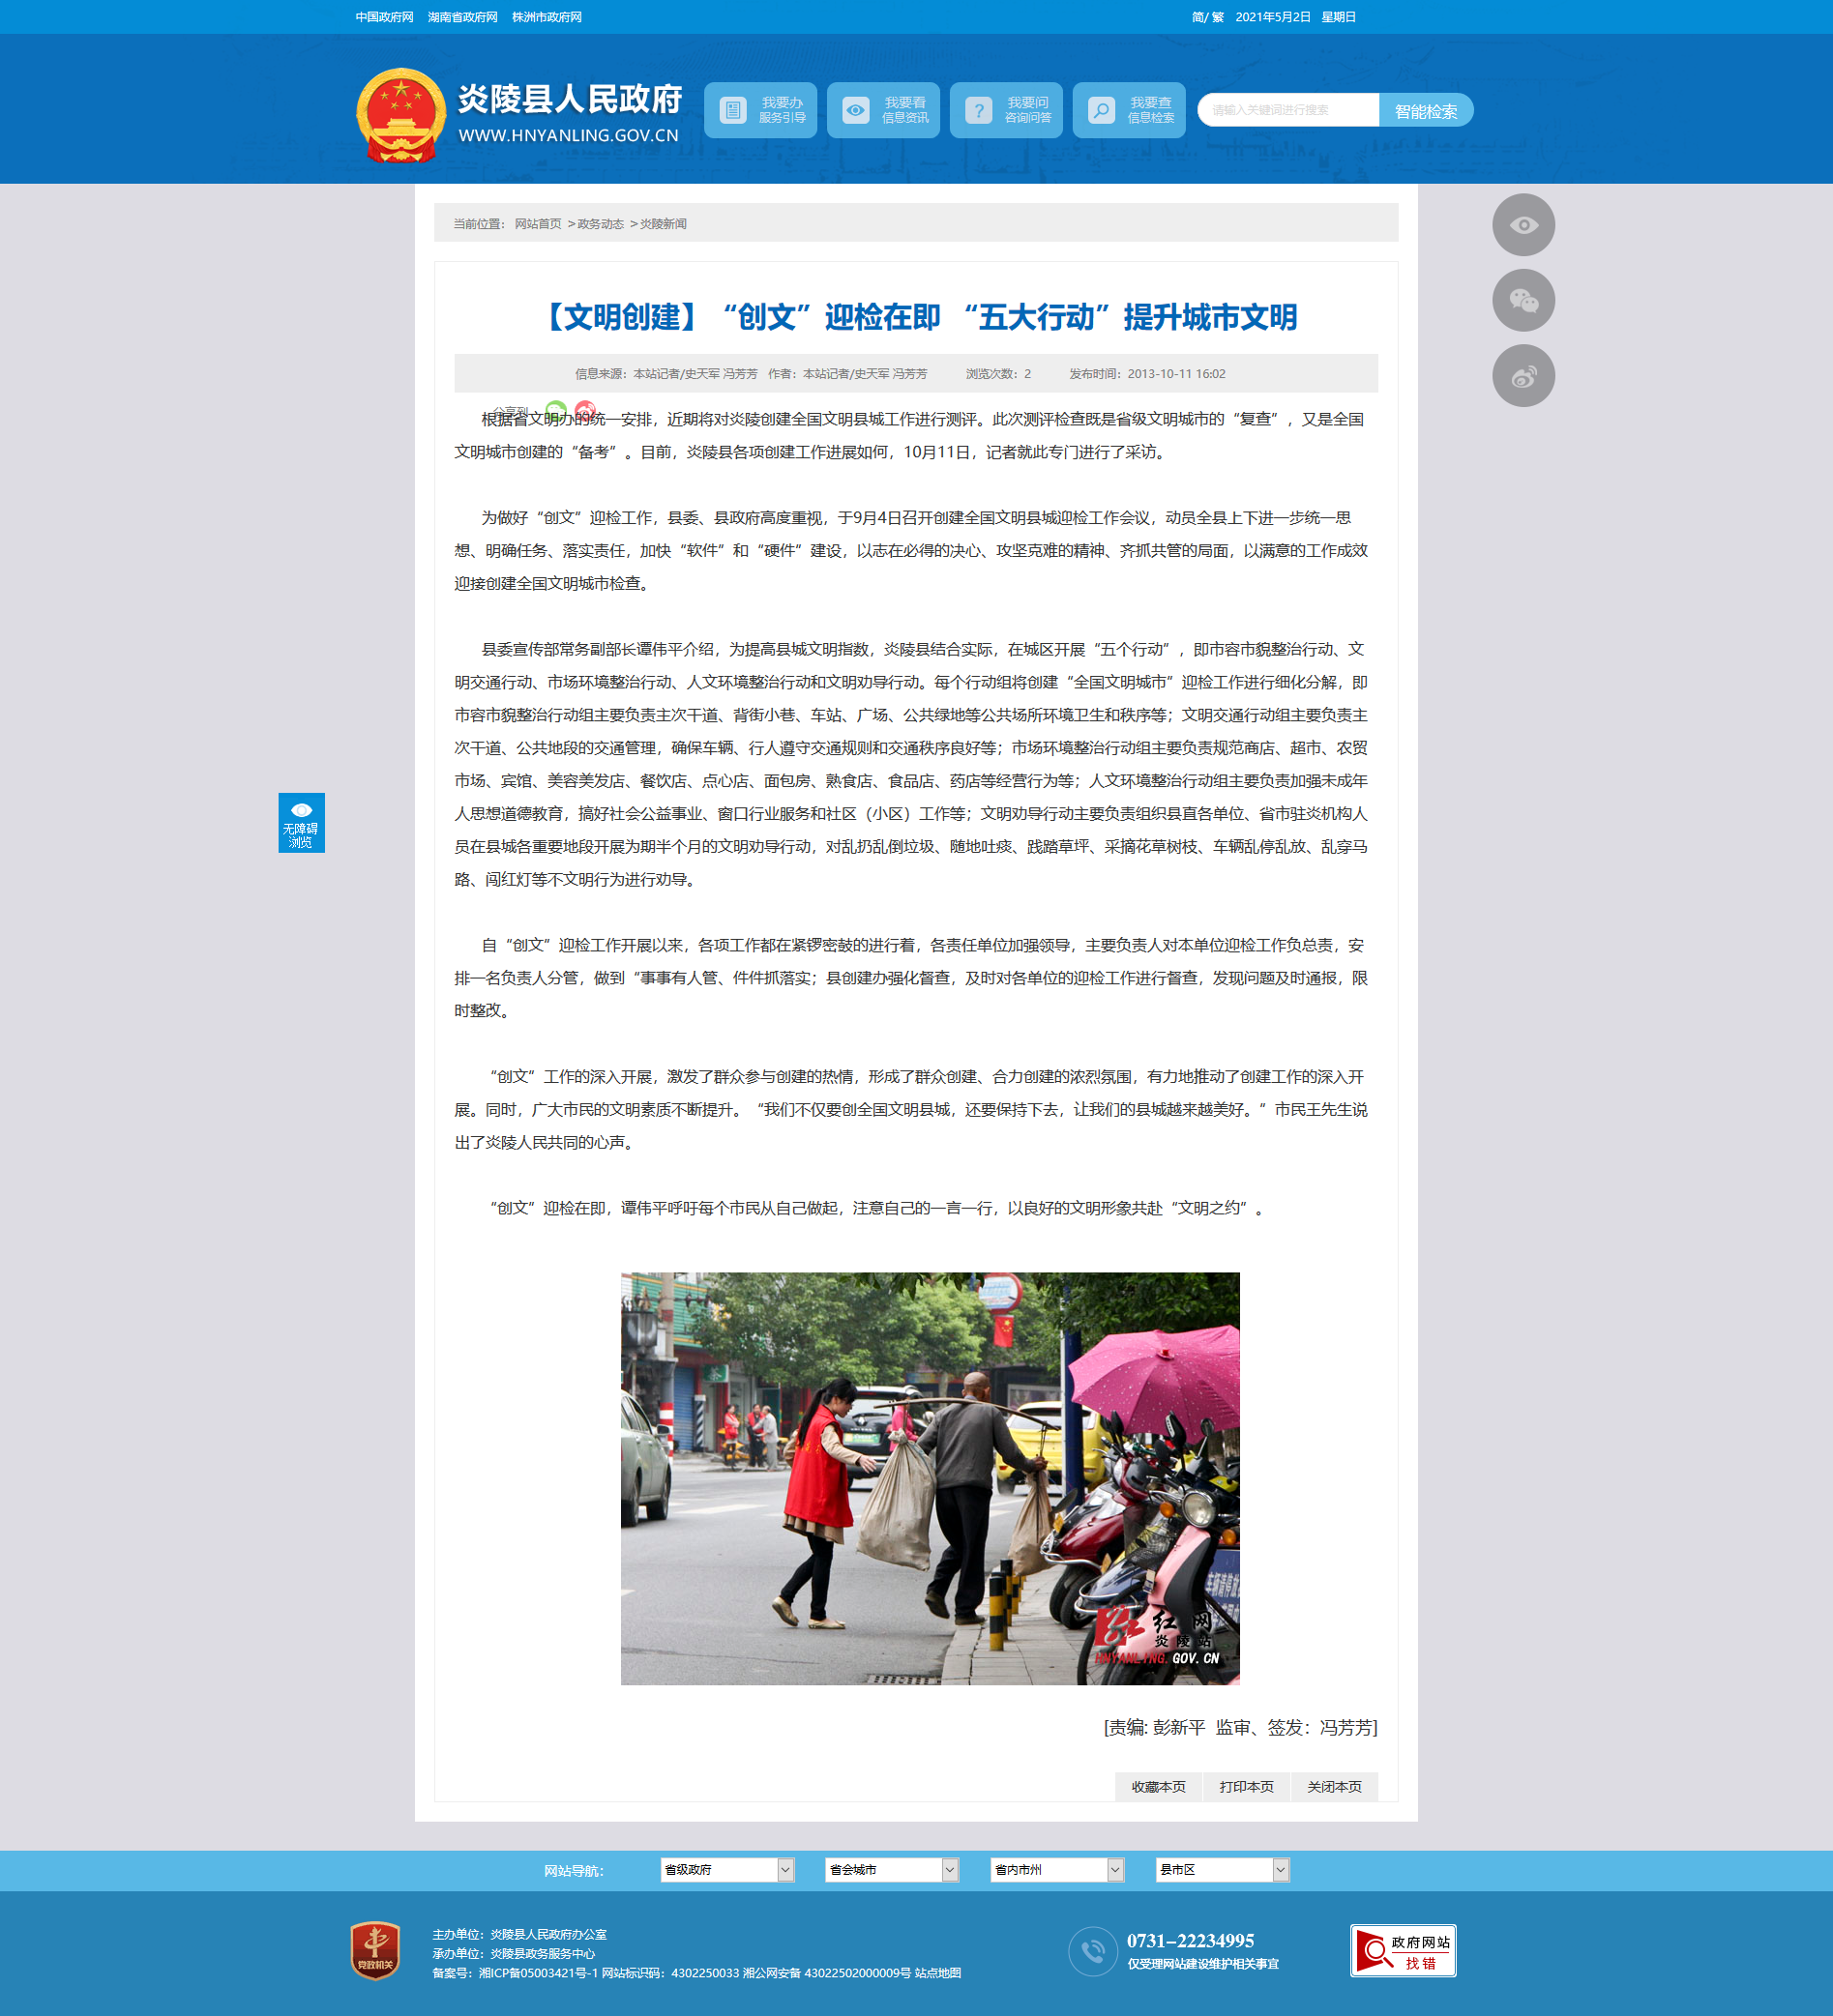Viewport: 1833px width, 2016px height.
Task: Click the keyword search input field
Action: tap(1287, 111)
